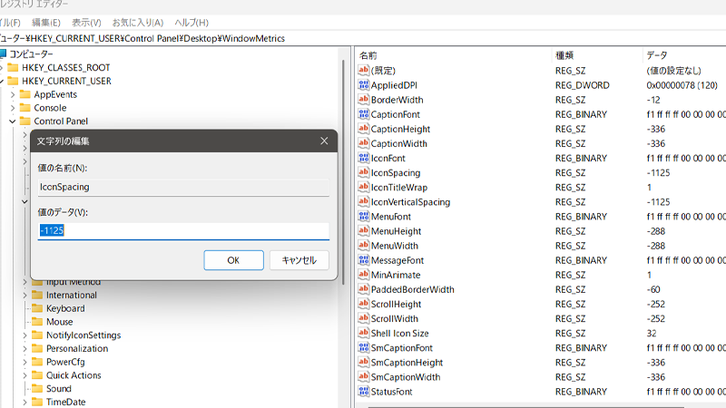Click the registry path address bar
Viewport: 726px width, 408px height.
point(363,38)
